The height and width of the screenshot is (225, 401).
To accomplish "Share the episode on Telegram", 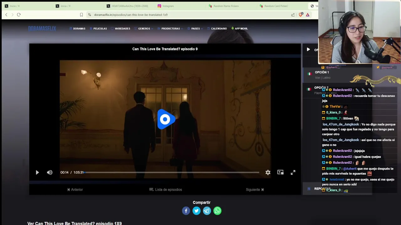I will point(207,211).
